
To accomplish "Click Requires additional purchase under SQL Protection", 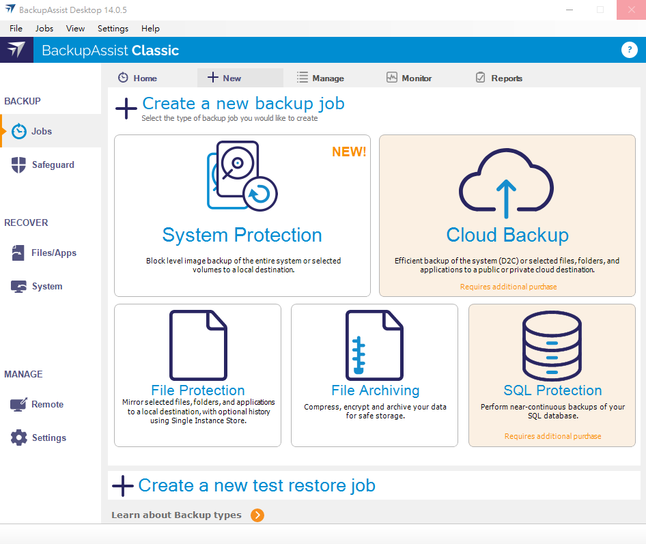I will [553, 436].
